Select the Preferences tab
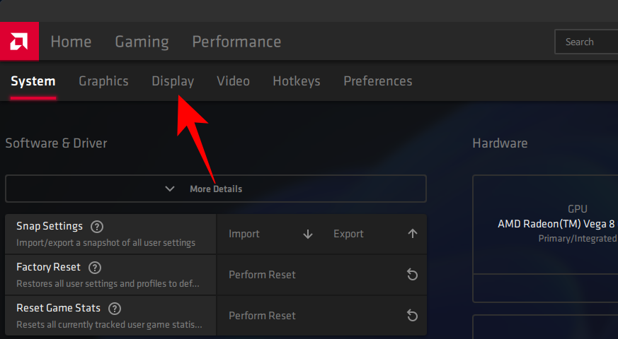618x339 pixels. pos(377,81)
